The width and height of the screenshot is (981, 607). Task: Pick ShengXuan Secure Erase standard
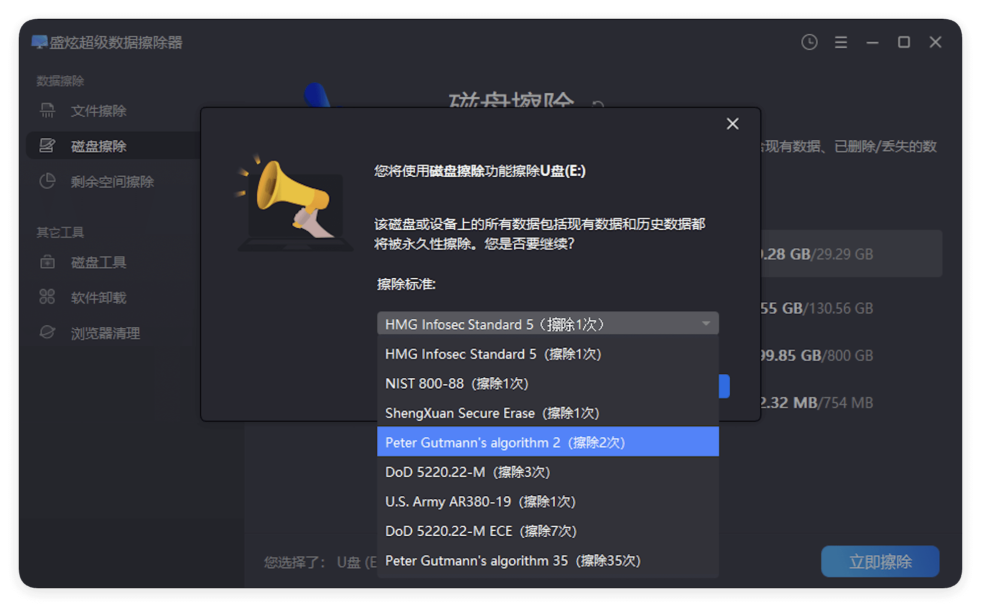(493, 413)
